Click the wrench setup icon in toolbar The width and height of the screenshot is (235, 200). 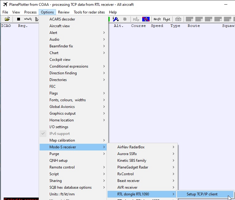[x=116, y=19]
